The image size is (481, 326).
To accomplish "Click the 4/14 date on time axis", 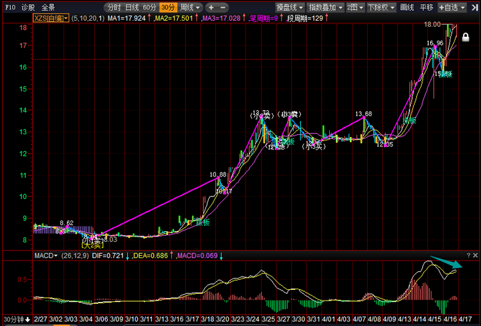I will click(x=420, y=319).
